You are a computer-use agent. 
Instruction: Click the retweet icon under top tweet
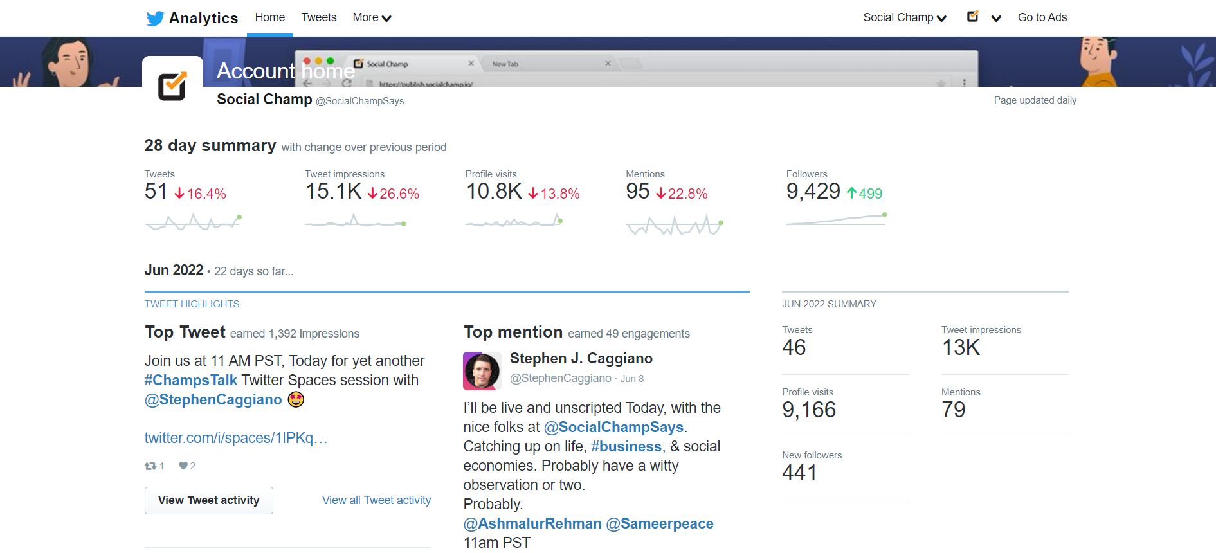tap(150, 466)
